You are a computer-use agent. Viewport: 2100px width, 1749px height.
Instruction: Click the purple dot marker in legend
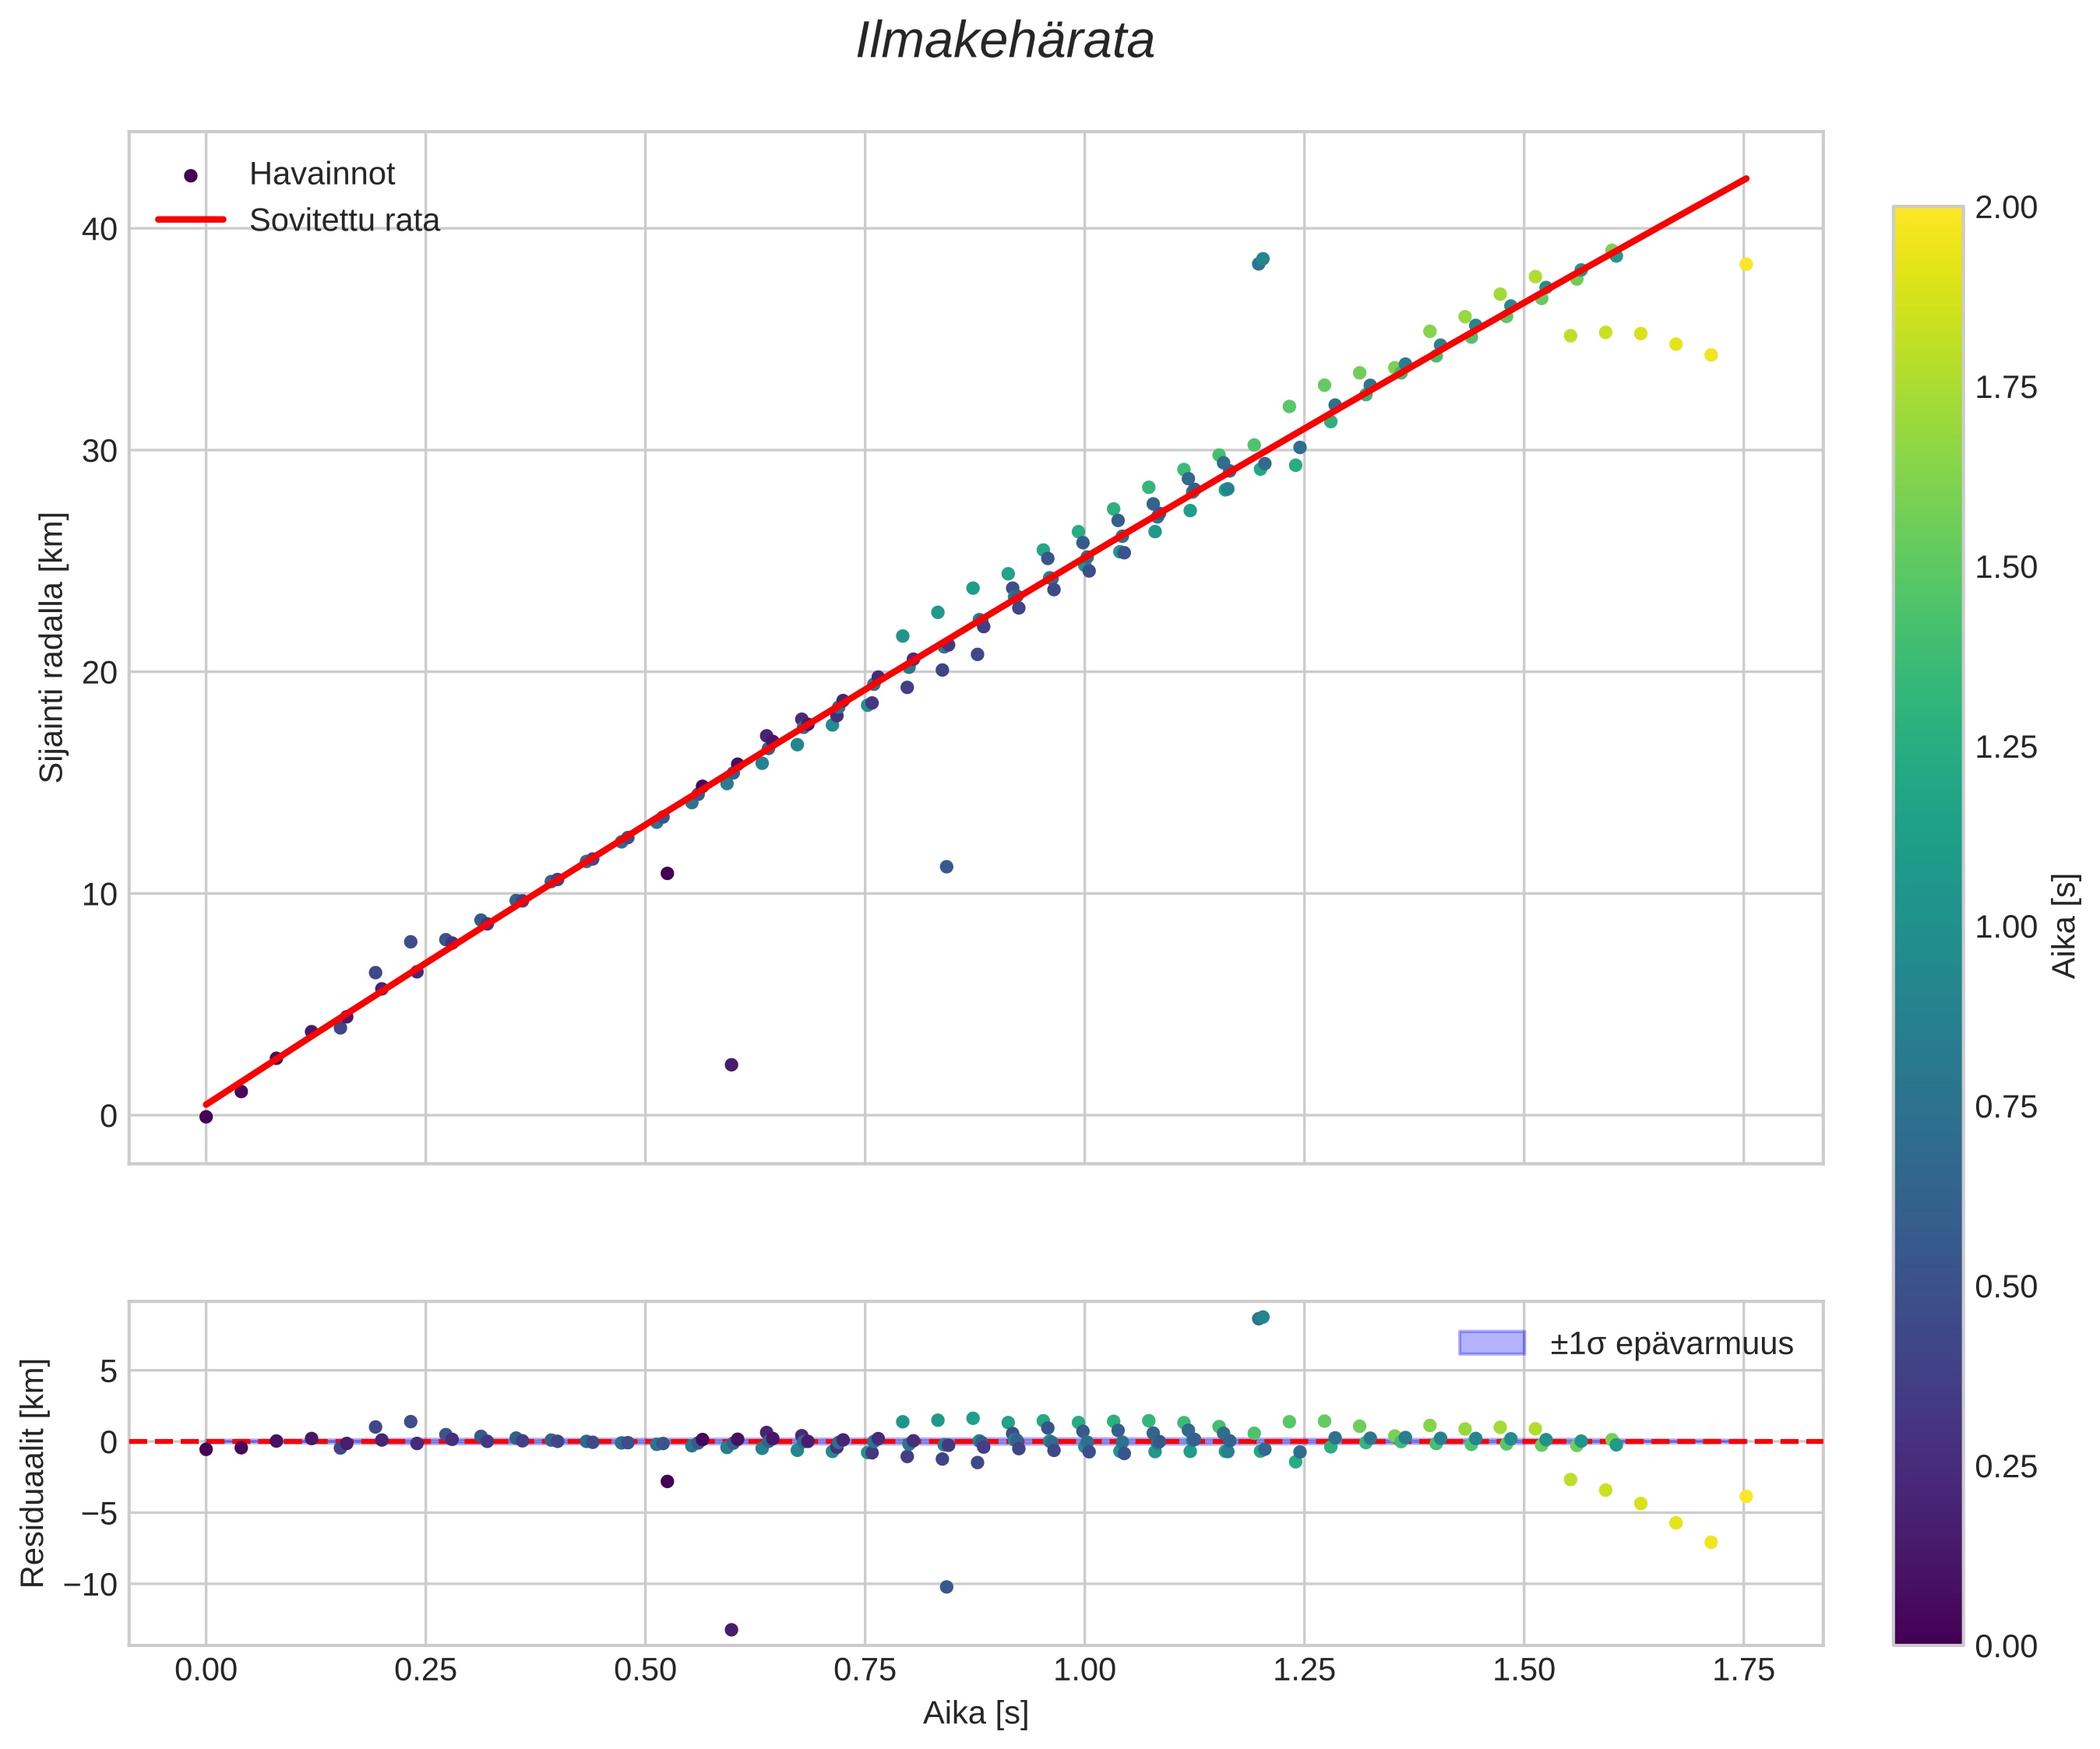(191, 175)
